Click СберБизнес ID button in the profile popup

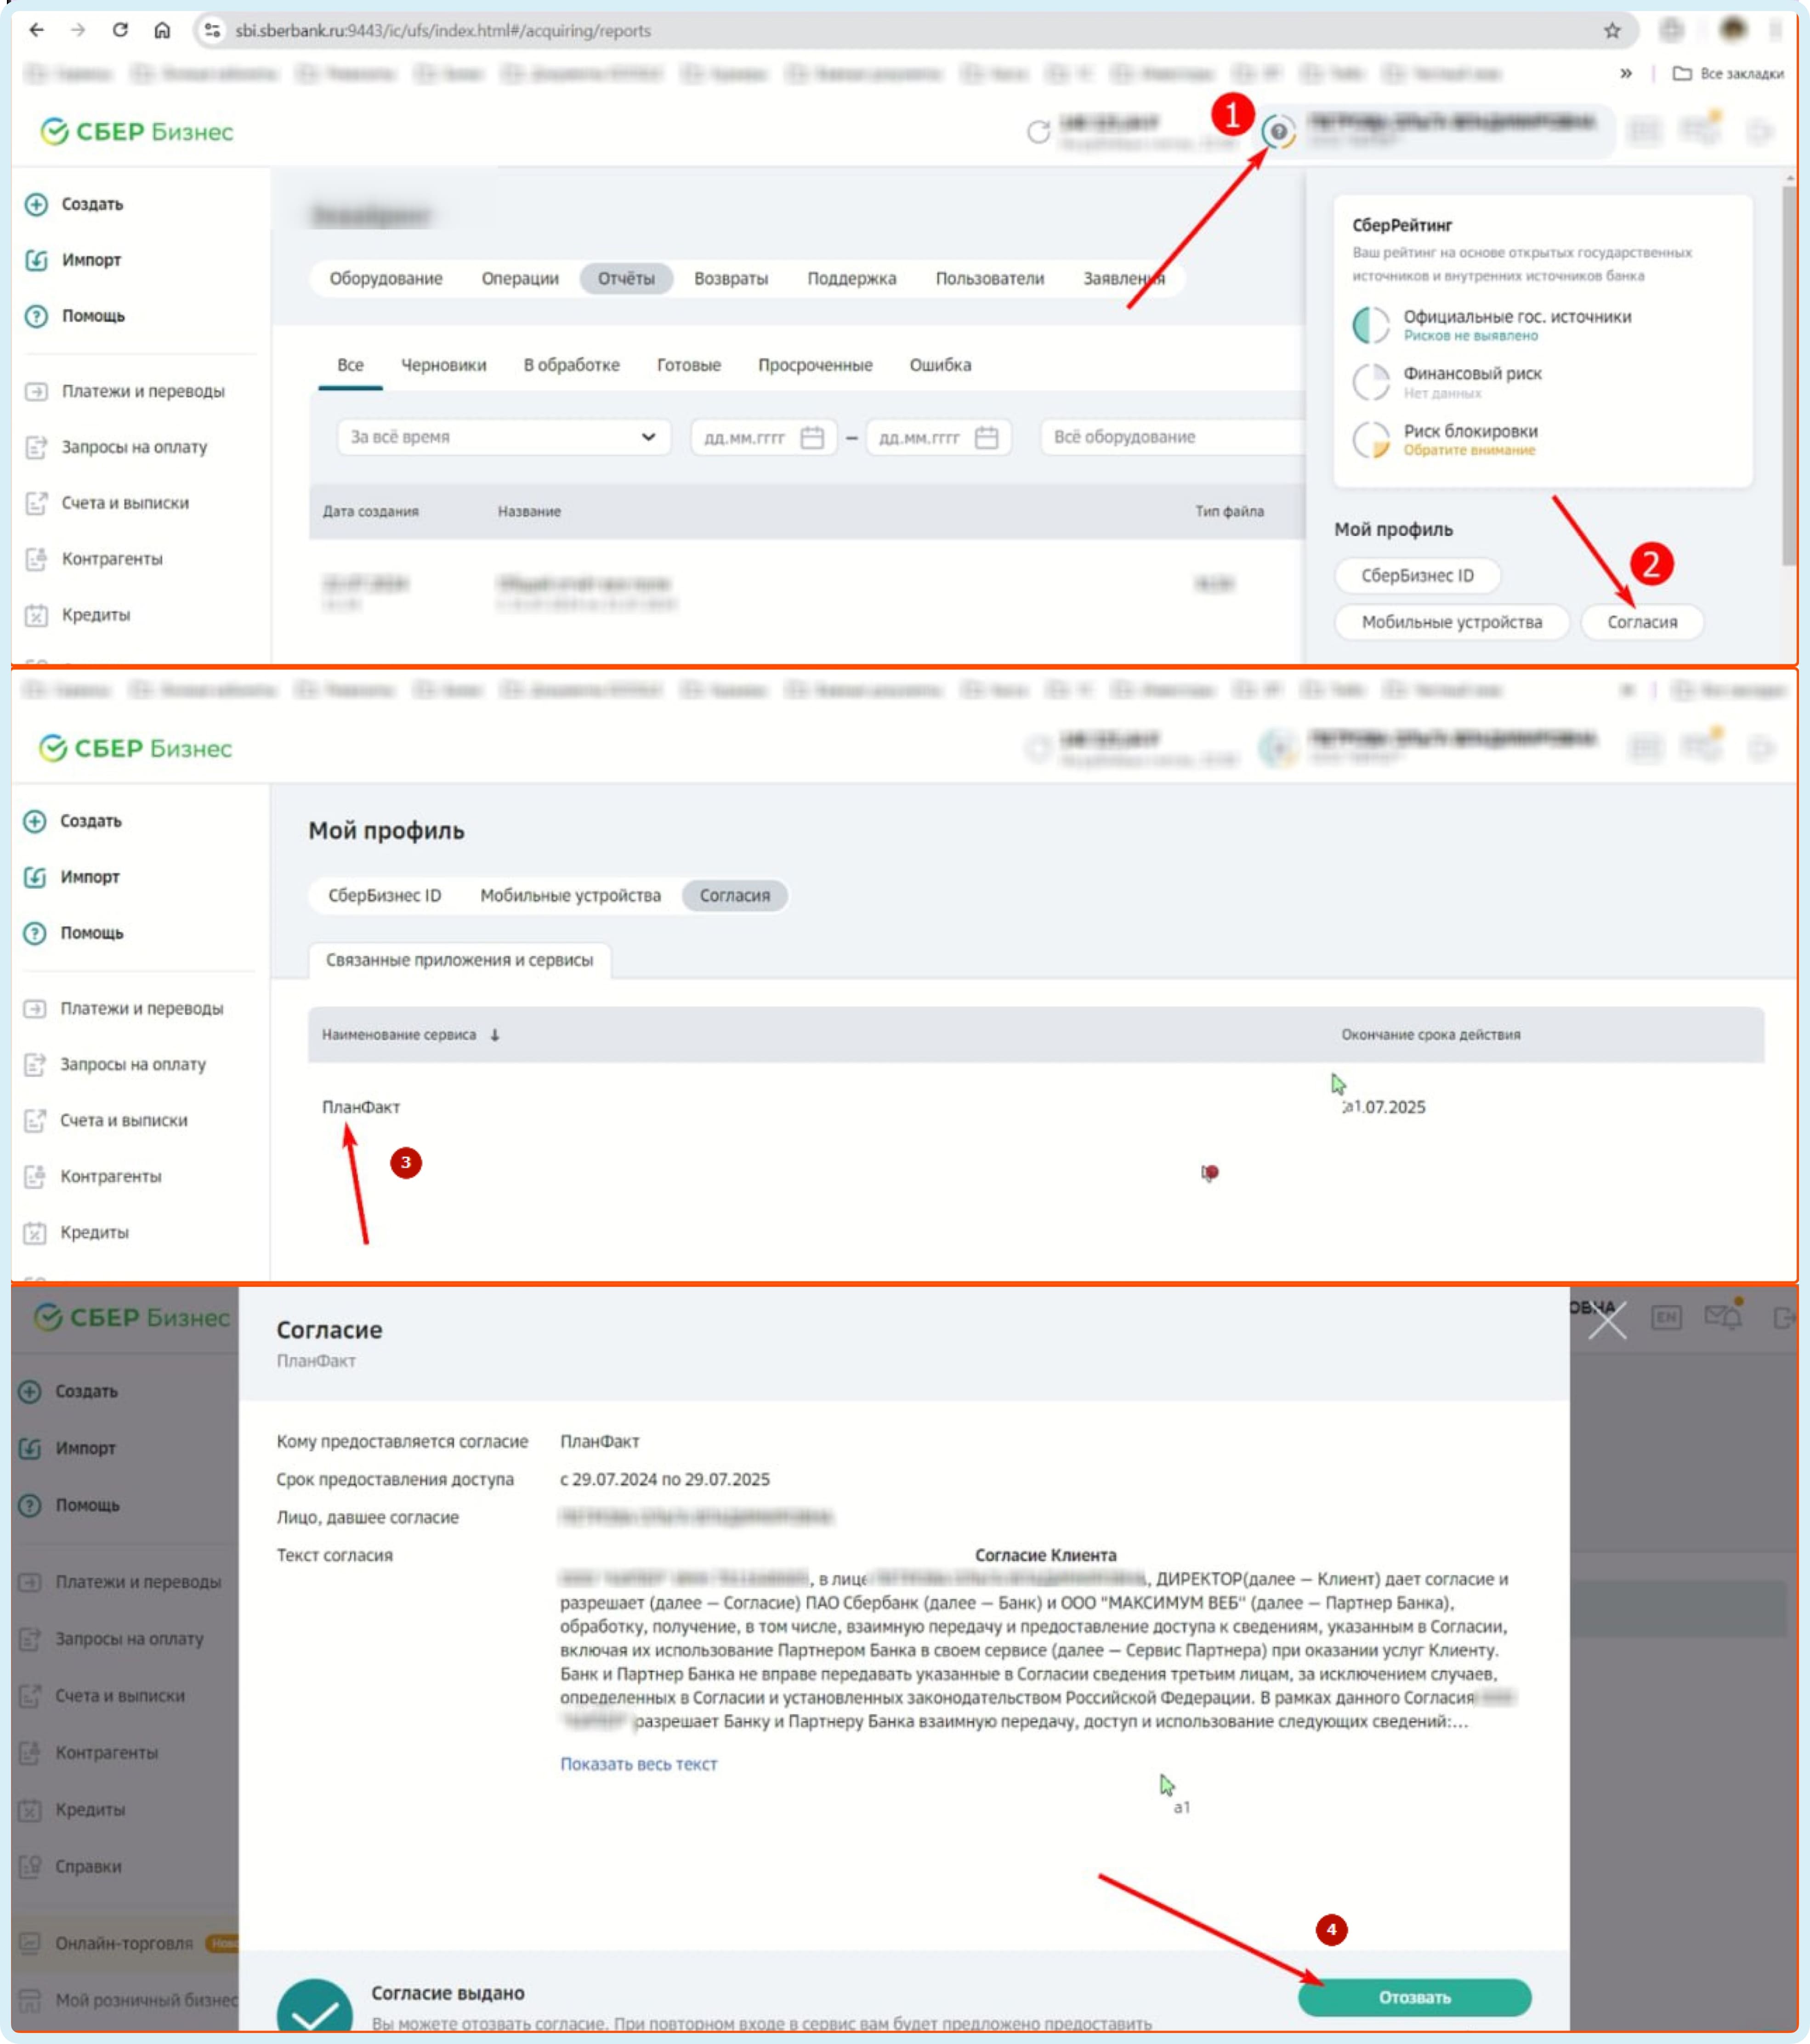click(1417, 576)
